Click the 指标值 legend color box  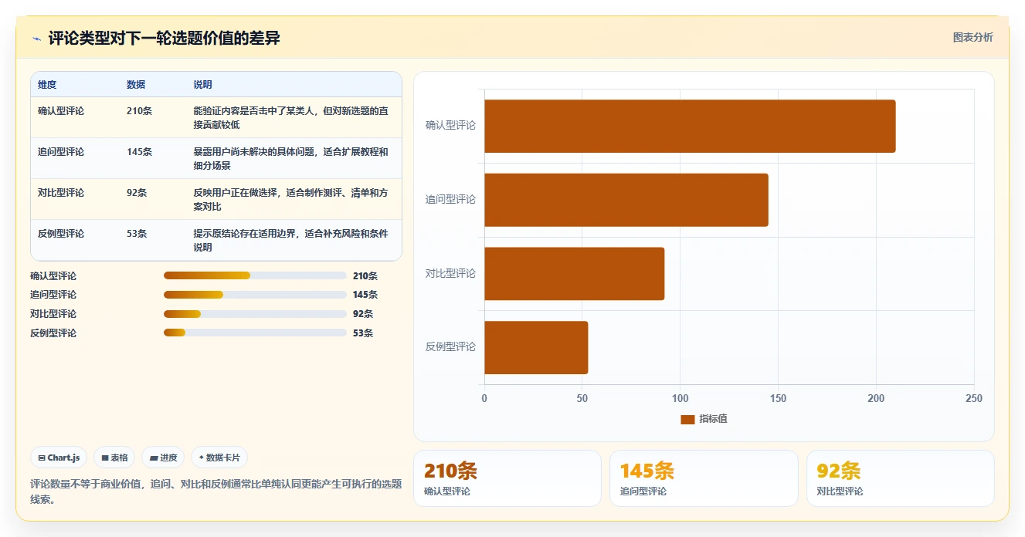687,419
